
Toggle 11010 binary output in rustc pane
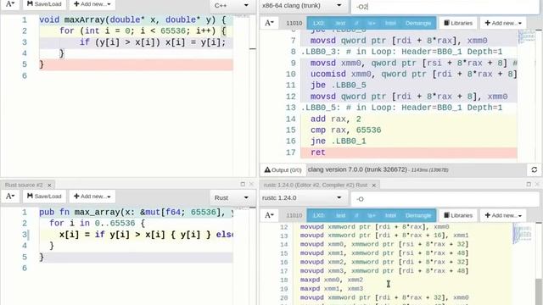[x=294, y=215]
